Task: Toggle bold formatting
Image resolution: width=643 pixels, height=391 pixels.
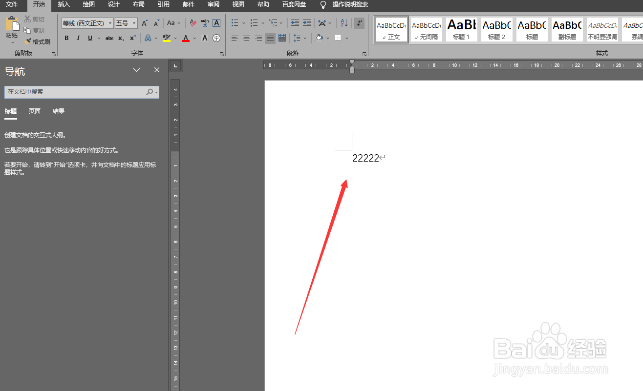Action: tap(66, 38)
